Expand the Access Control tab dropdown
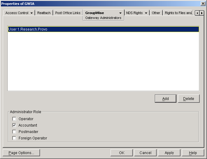The height and width of the screenshot is (159, 207). coord(31,13)
